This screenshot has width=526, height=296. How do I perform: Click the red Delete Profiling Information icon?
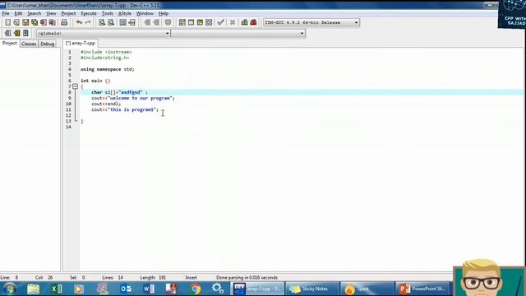click(x=253, y=22)
